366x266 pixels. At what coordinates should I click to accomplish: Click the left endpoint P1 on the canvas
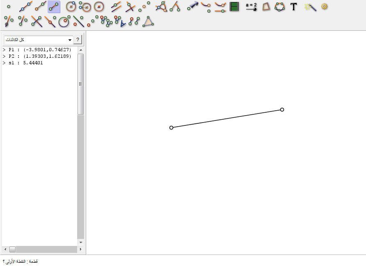(172, 127)
